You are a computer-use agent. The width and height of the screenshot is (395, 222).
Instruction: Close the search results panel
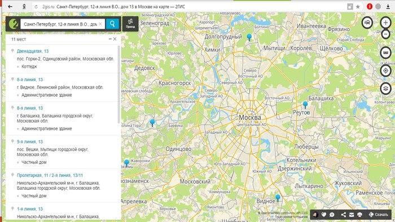115,39
